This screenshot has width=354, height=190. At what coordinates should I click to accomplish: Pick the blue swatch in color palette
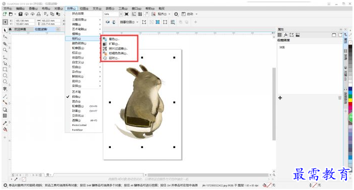[x=350, y=88]
